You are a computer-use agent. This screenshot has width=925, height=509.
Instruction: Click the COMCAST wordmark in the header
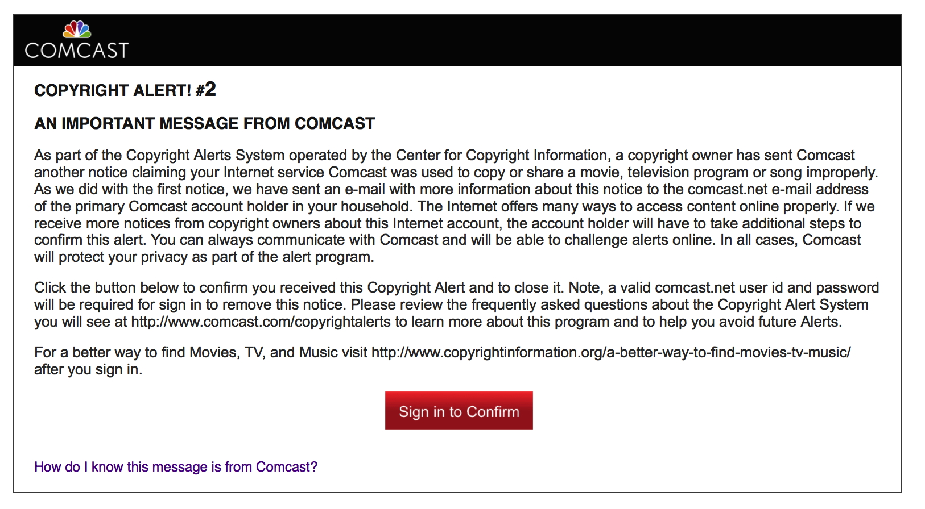(x=77, y=51)
